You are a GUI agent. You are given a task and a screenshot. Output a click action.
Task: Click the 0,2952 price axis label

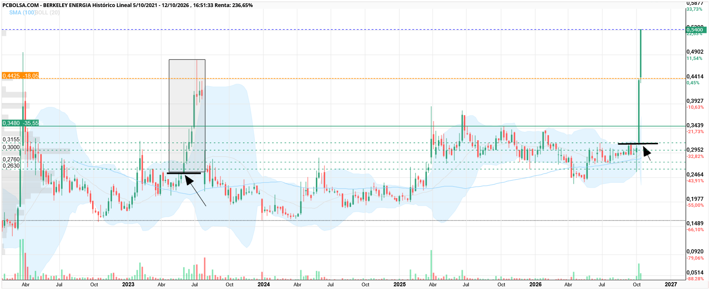pos(695,150)
